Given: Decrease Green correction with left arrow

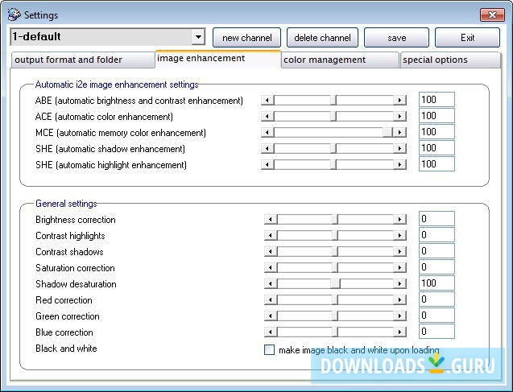Looking at the screenshot, I should [271, 316].
